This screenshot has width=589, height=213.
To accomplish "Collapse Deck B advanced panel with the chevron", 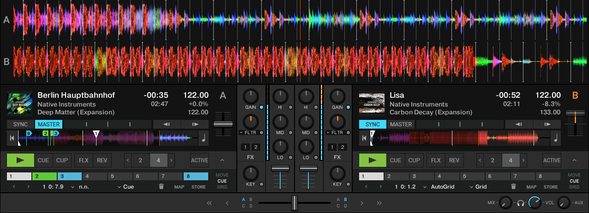I will [x=574, y=160].
